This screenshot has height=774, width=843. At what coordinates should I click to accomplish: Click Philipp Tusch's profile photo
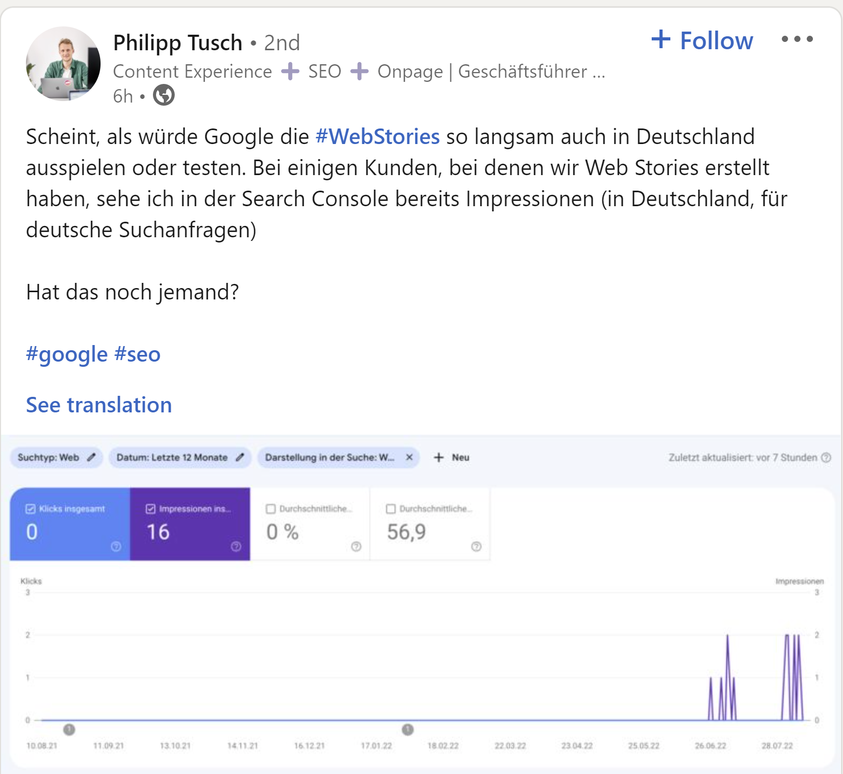62,62
